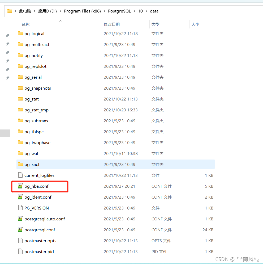This screenshot has width=263, height=264.
Task: Click the pg_serial folder icon
Action: pyautogui.click(x=20, y=77)
